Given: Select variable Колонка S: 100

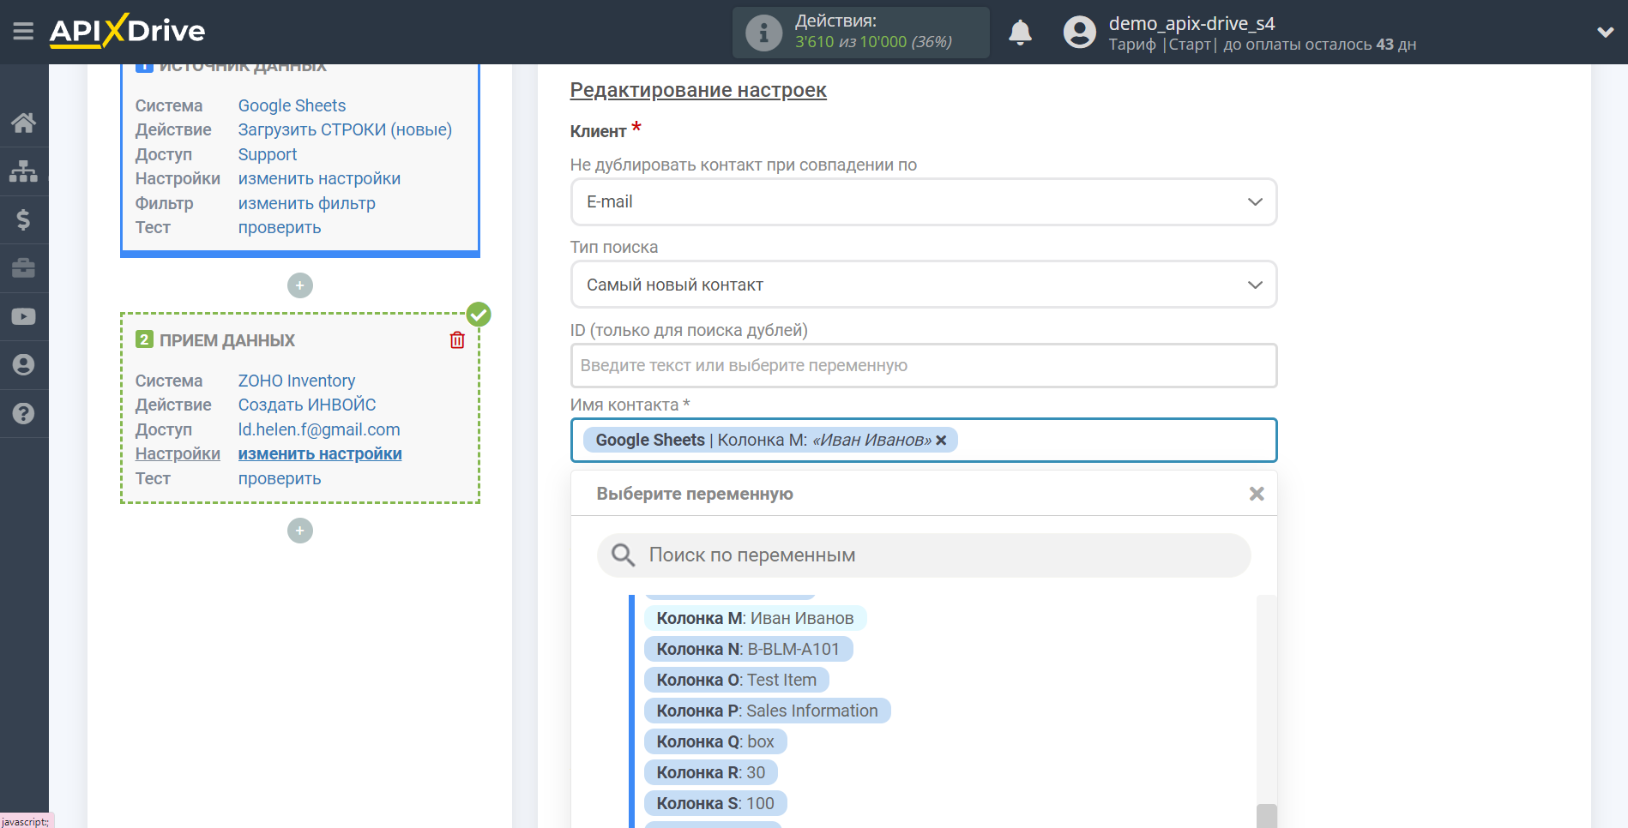Looking at the screenshot, I should tap(715, 803).
